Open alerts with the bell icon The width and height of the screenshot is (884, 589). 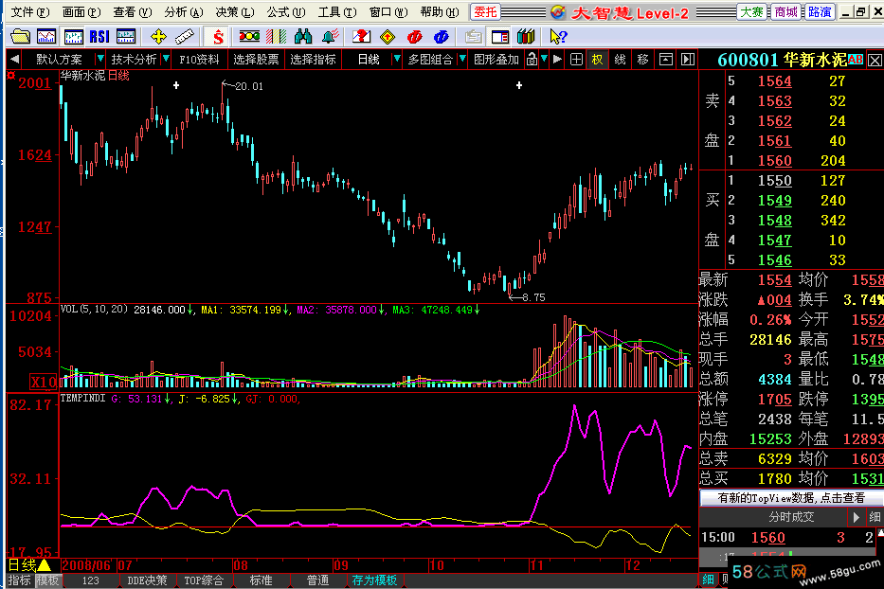point(331,37)
